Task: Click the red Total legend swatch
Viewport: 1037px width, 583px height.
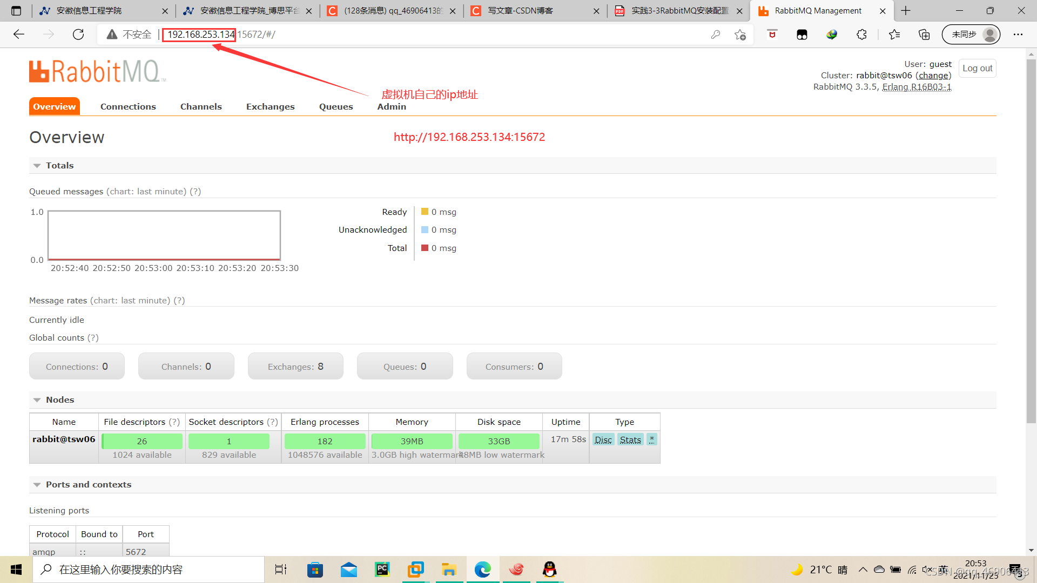Action: pos(425,248)
